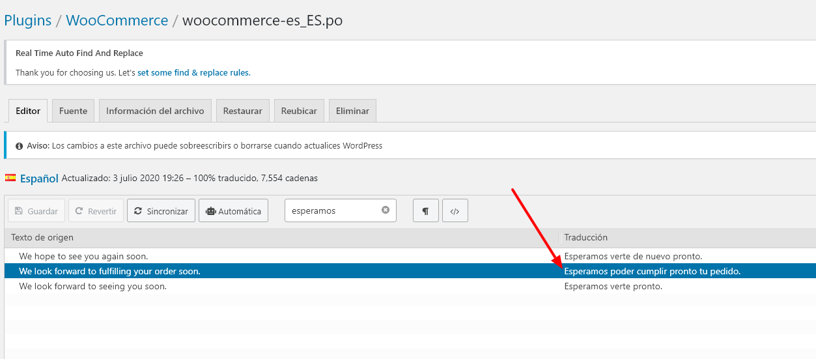816x359 pixels.
Task: Click 'Real Time Auto Find And Replace' heading
Action: 79,53
